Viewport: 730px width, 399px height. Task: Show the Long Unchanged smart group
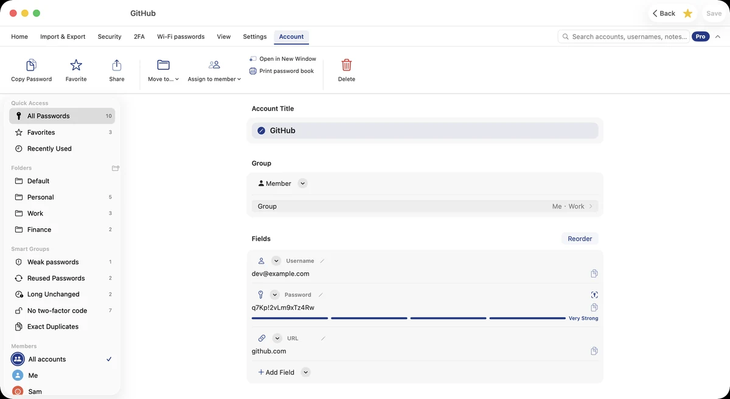coord(62,295)
